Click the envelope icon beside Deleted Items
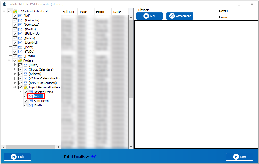The height and width of the screenshot is (164, 259). click(31, 92)
